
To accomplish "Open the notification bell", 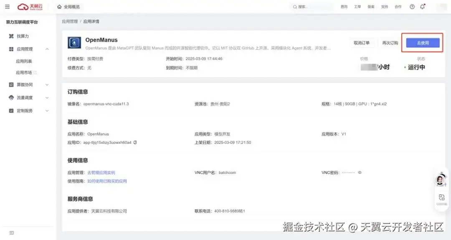I will coord(422,7).
